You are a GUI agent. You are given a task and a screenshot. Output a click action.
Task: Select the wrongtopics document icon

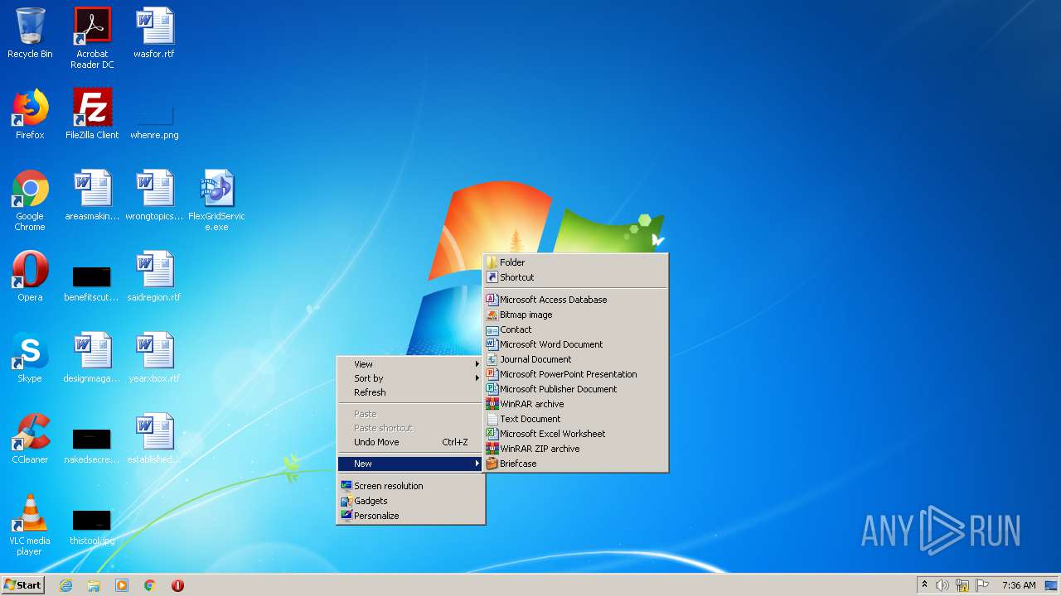click(x=154, y=195)
